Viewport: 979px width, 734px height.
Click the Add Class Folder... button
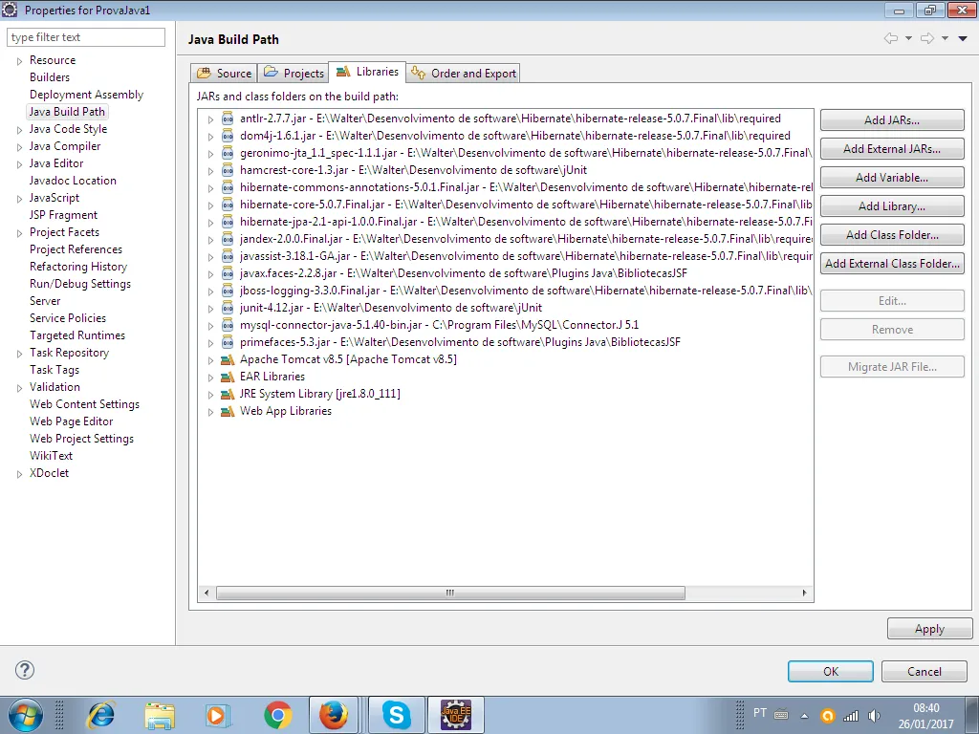(x=892, y=235)
